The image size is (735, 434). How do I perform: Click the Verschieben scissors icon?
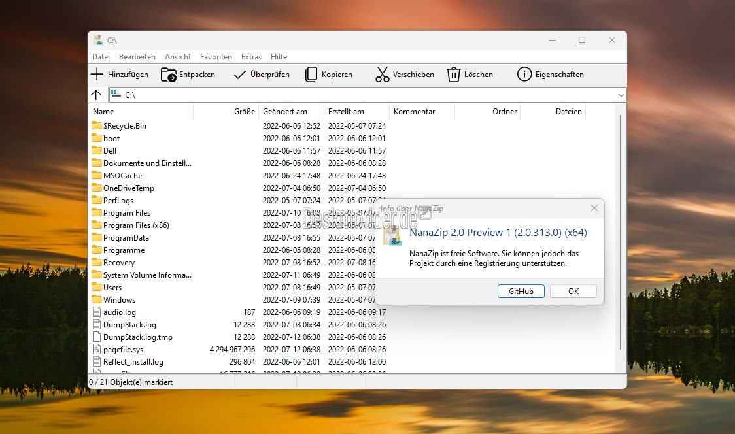(x=382, y=75)
